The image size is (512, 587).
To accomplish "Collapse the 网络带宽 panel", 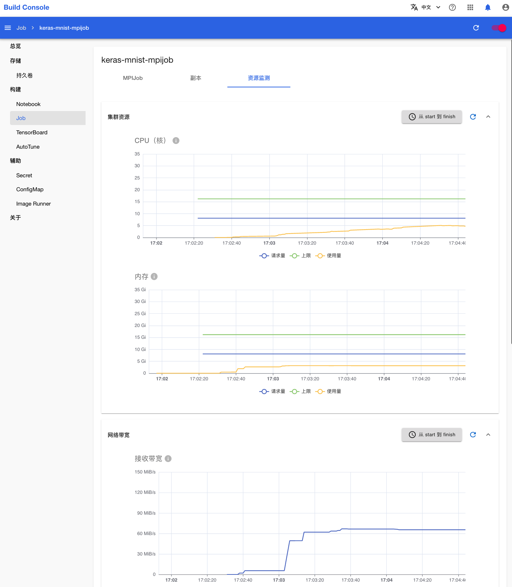I will pyautogui.click(x=488, y=434).
